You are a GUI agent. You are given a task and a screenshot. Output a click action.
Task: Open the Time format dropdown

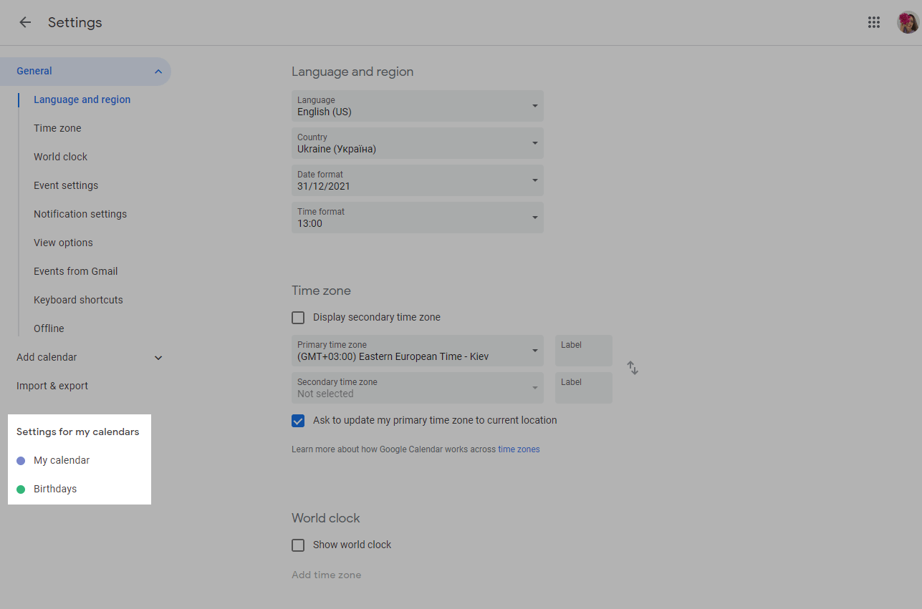point(417,218)
